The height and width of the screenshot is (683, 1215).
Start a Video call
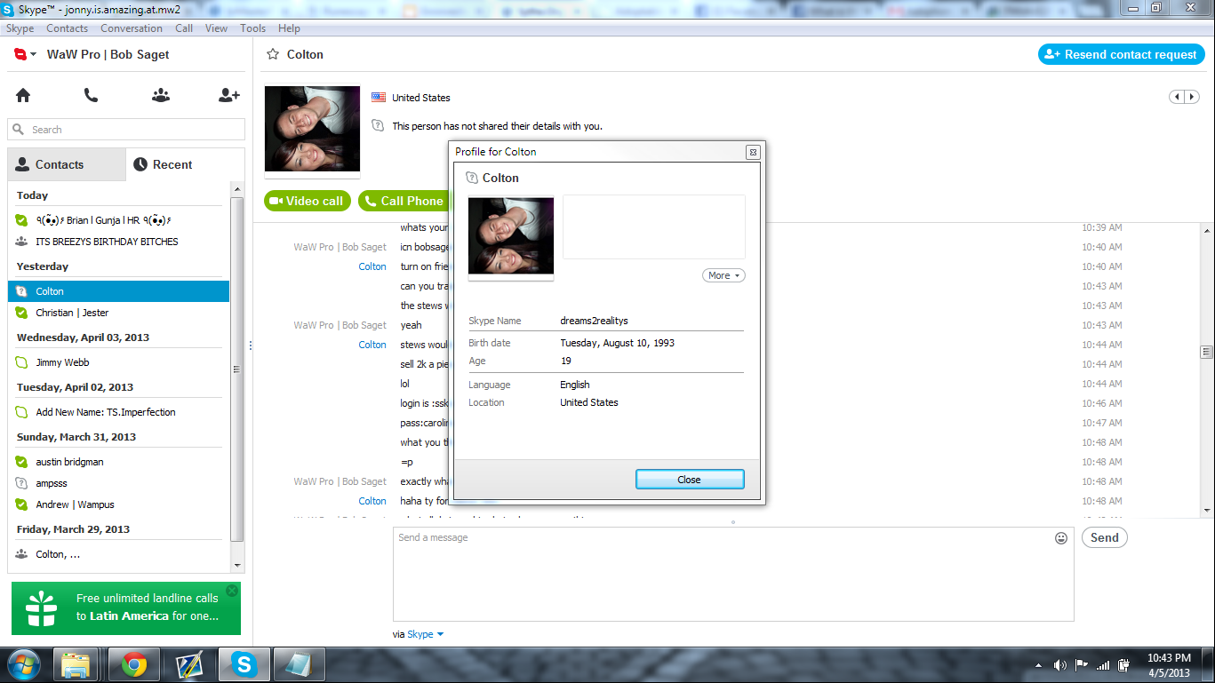pos(308,201)
